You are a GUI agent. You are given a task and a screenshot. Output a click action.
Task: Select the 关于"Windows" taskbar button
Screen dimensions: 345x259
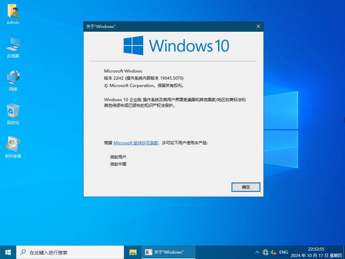(x=168, y=252)
